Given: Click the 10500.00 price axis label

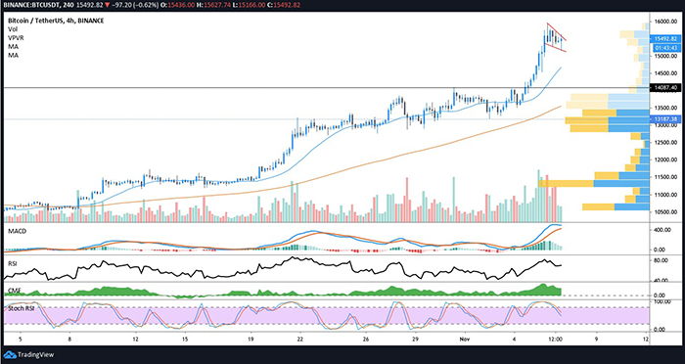Looking at the screenshot, I should tap(665, 212).
